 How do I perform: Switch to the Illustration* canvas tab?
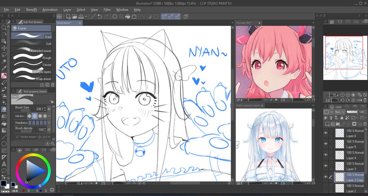pyautogui.click(x=69, y=23)
